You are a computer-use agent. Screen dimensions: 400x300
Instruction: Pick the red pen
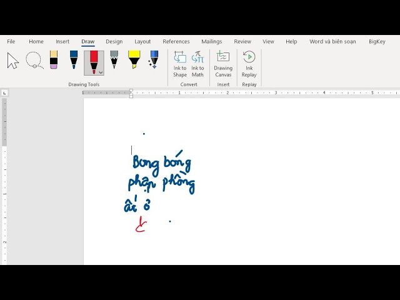click(x=94, y=62)
